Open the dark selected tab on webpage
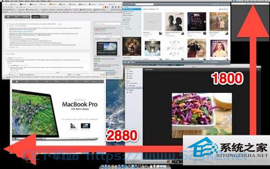Image resolution: width=270 pixels, height=169 pixels. (x=36, y=17)
